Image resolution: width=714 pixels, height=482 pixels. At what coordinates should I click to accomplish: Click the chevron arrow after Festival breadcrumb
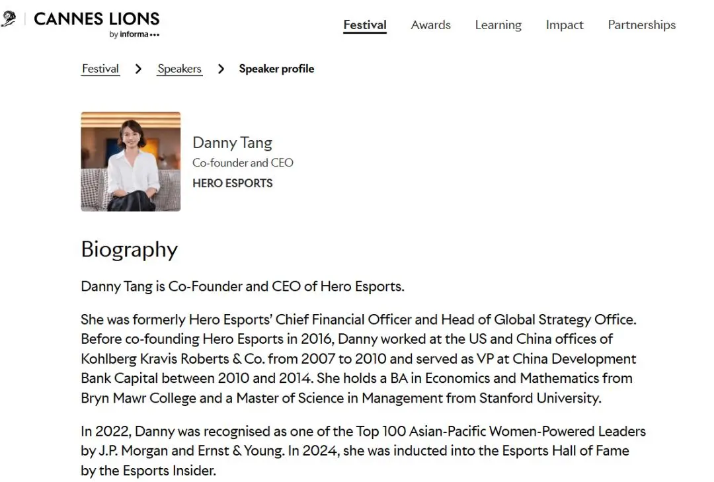coord(138,69)
